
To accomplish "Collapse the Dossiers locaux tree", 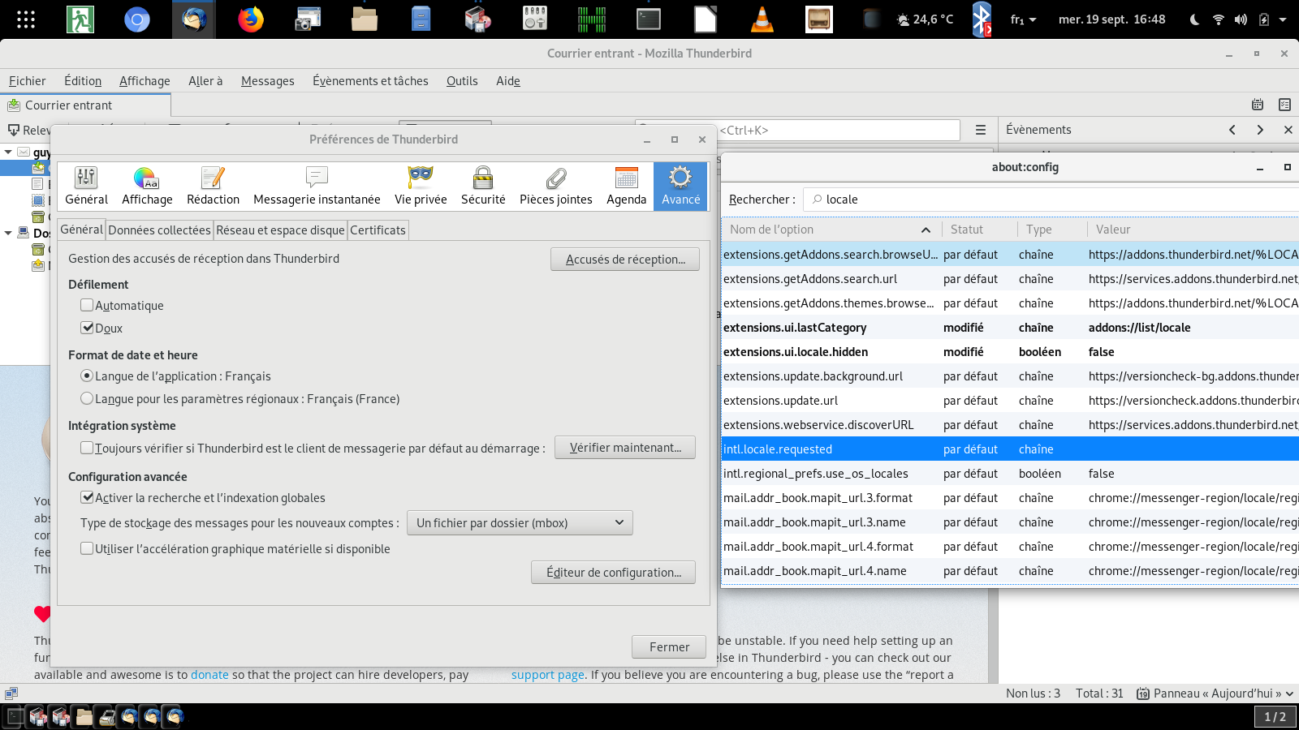I will [x=8, y=233].
